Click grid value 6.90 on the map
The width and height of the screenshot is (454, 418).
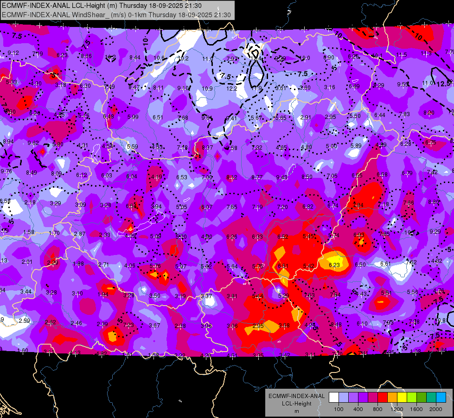329,58
